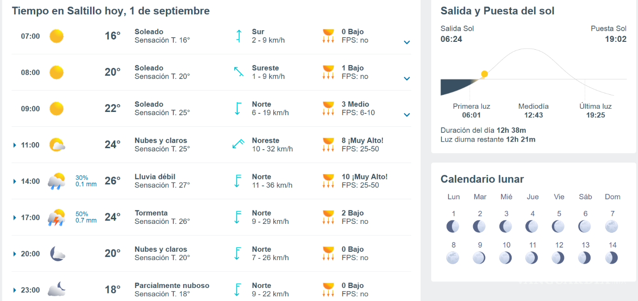Screen dimensions: 638x301
Task: Click the sun position marker on the daylight curve
Action: click(x=484, y=74)
